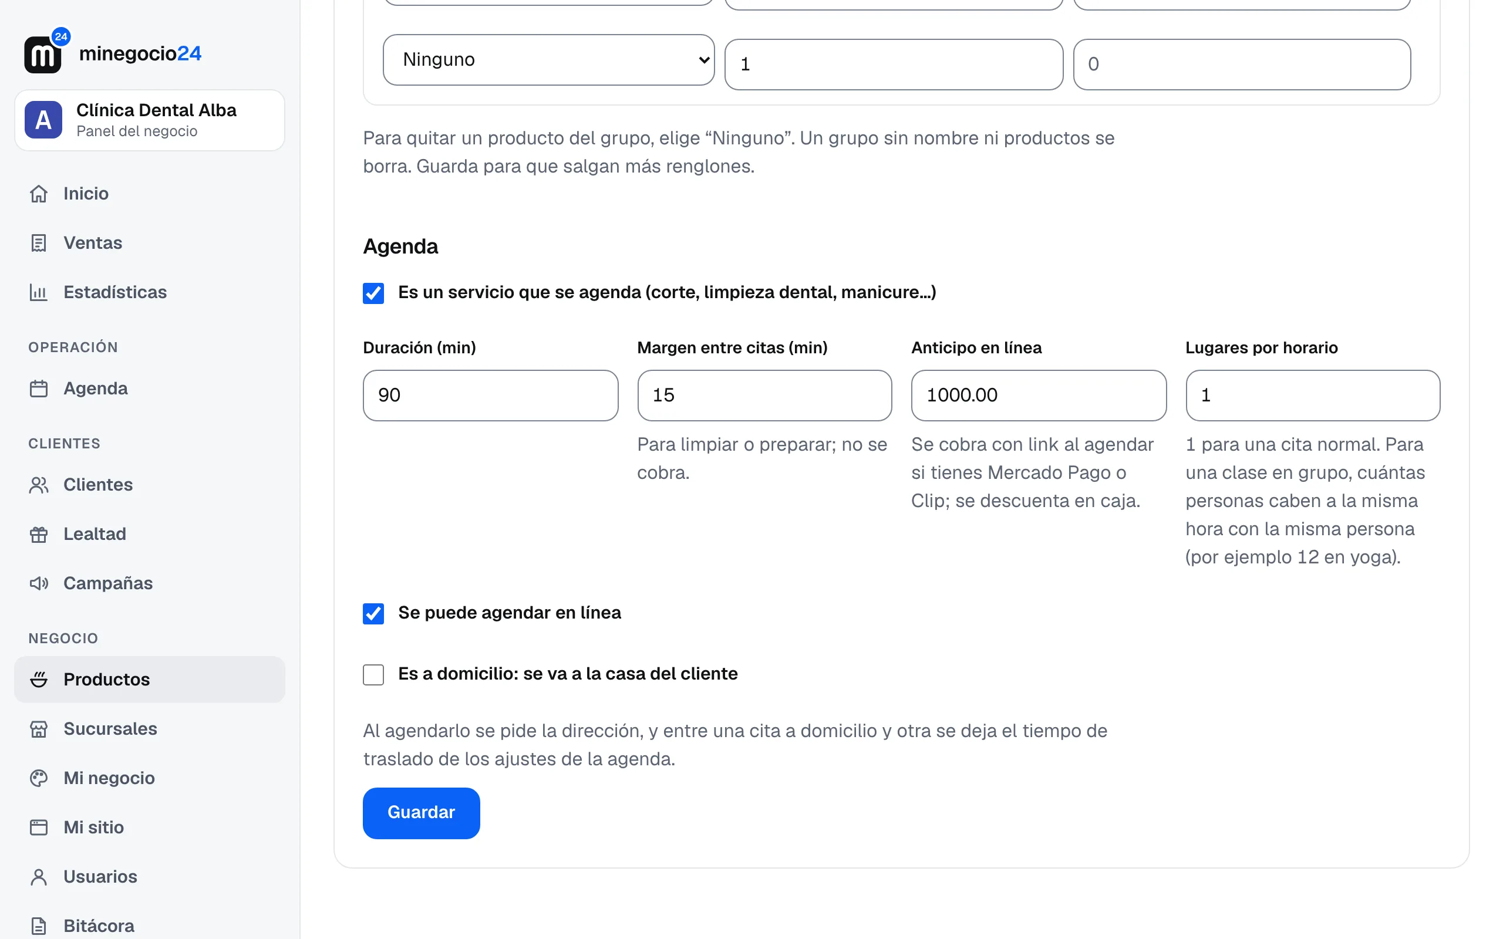Click the Lugares por horario field
The width and height of the screenshot is (1503, 939).
(1313, 396)
